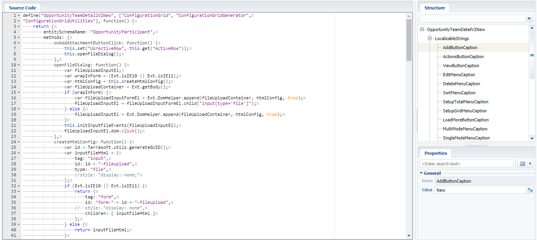Click the Name field AddButtonCaption
Viewport: 537px width, 240px height.
[484, 181]
